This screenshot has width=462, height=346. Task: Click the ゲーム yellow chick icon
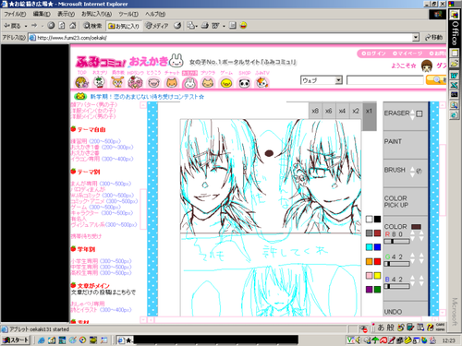[226, 82]
